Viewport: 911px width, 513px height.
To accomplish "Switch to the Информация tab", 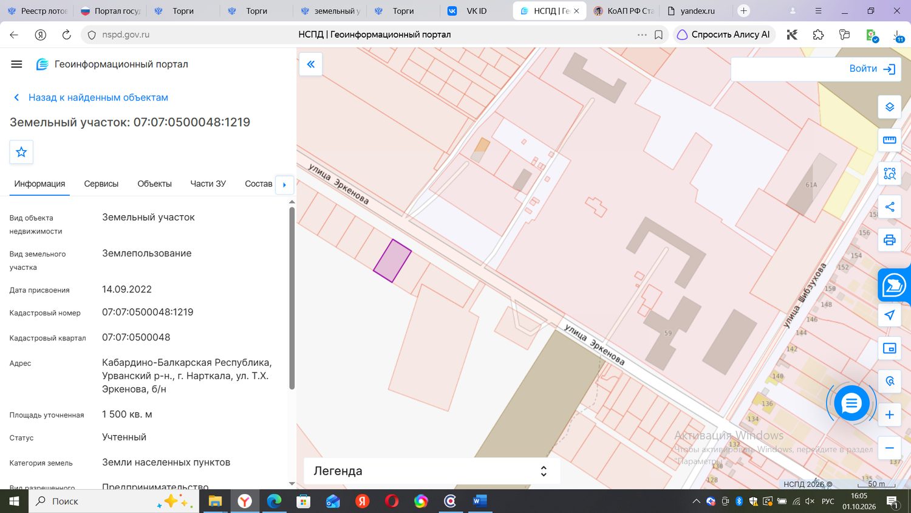I will click(39, 184).
